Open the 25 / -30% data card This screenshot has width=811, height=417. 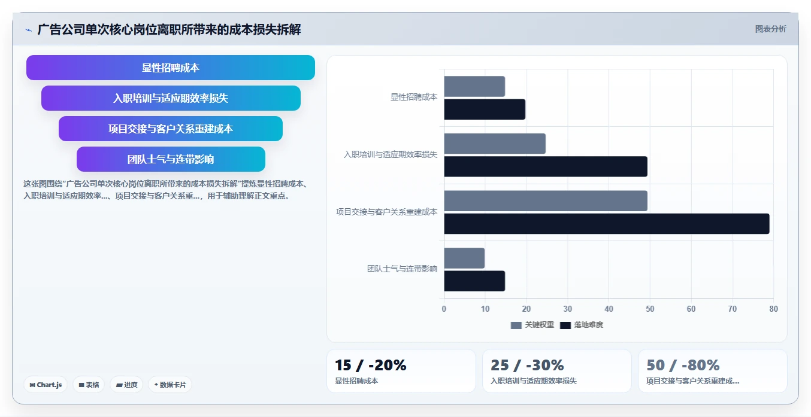click(557, 371)
